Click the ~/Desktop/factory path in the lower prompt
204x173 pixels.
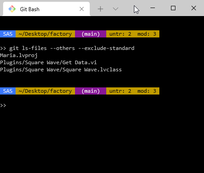[x=45, y=91]
